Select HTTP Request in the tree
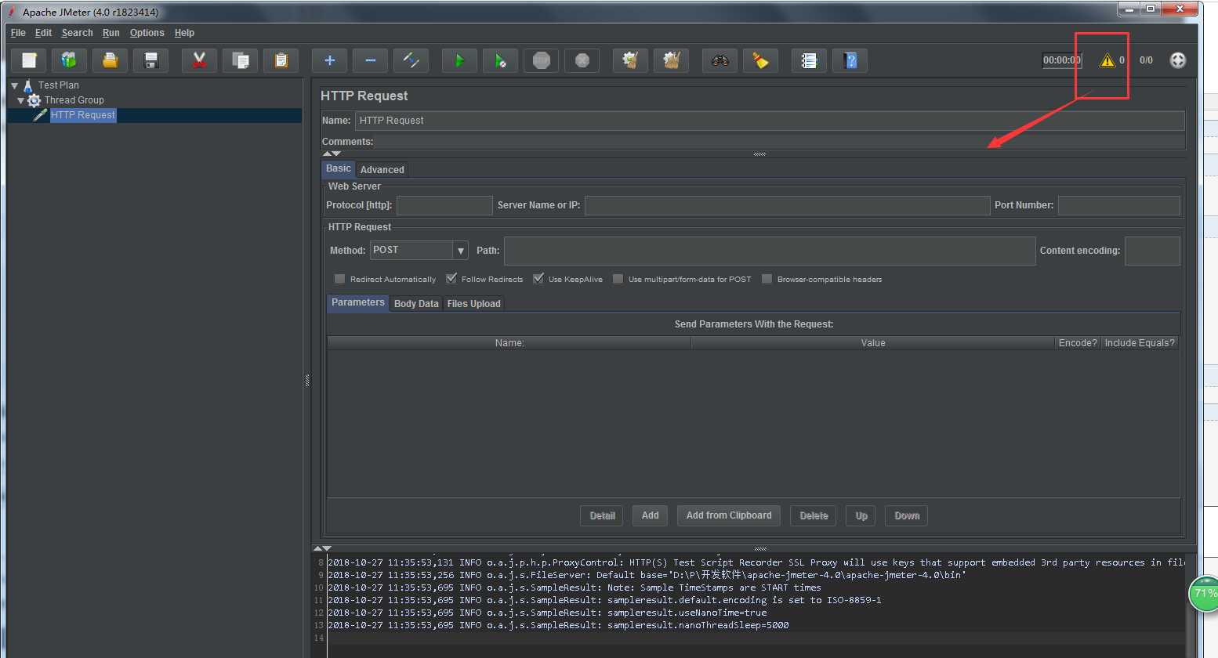 coord(83,115)
